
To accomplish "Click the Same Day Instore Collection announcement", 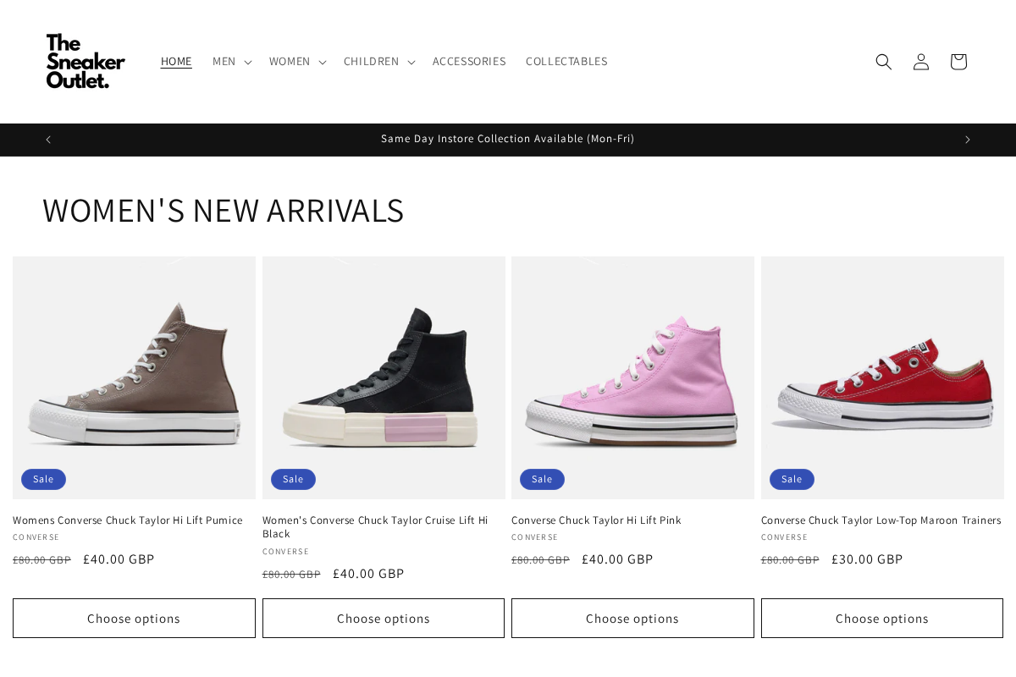I will (x=508, y=139).
